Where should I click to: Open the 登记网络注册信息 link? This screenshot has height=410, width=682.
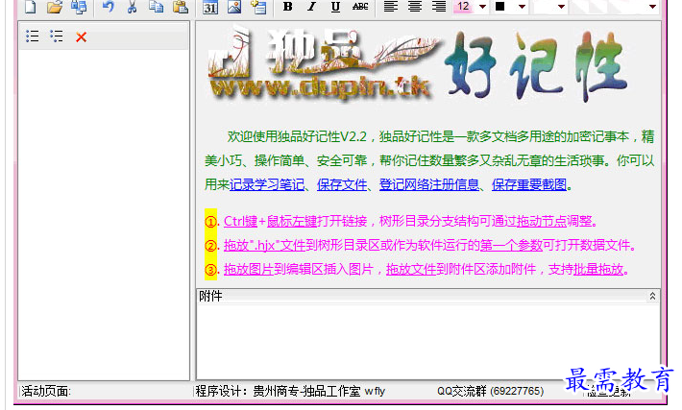429,184
